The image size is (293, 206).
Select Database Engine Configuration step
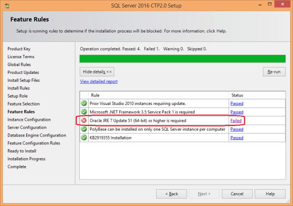pos(37,135)
